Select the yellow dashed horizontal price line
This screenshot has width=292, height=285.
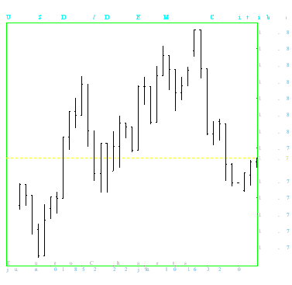(132, 158)
